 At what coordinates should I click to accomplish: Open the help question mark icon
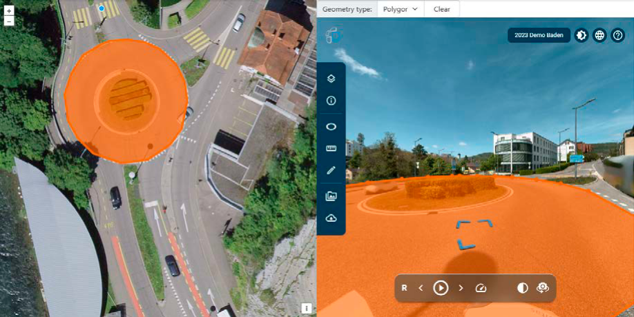point(618,35)
